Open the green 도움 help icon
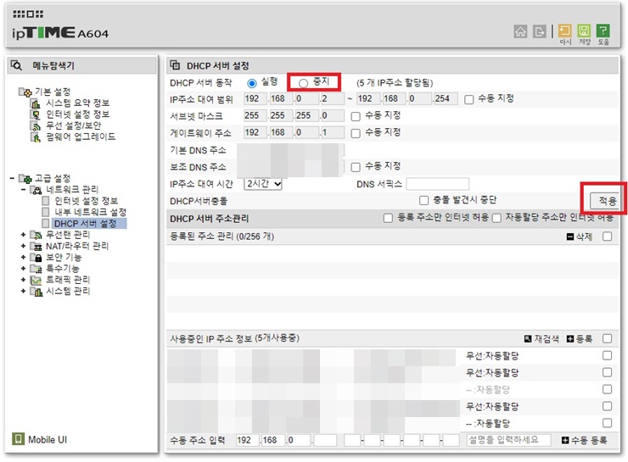This screenshot has width=628, height=462. [x=603, y=31]
